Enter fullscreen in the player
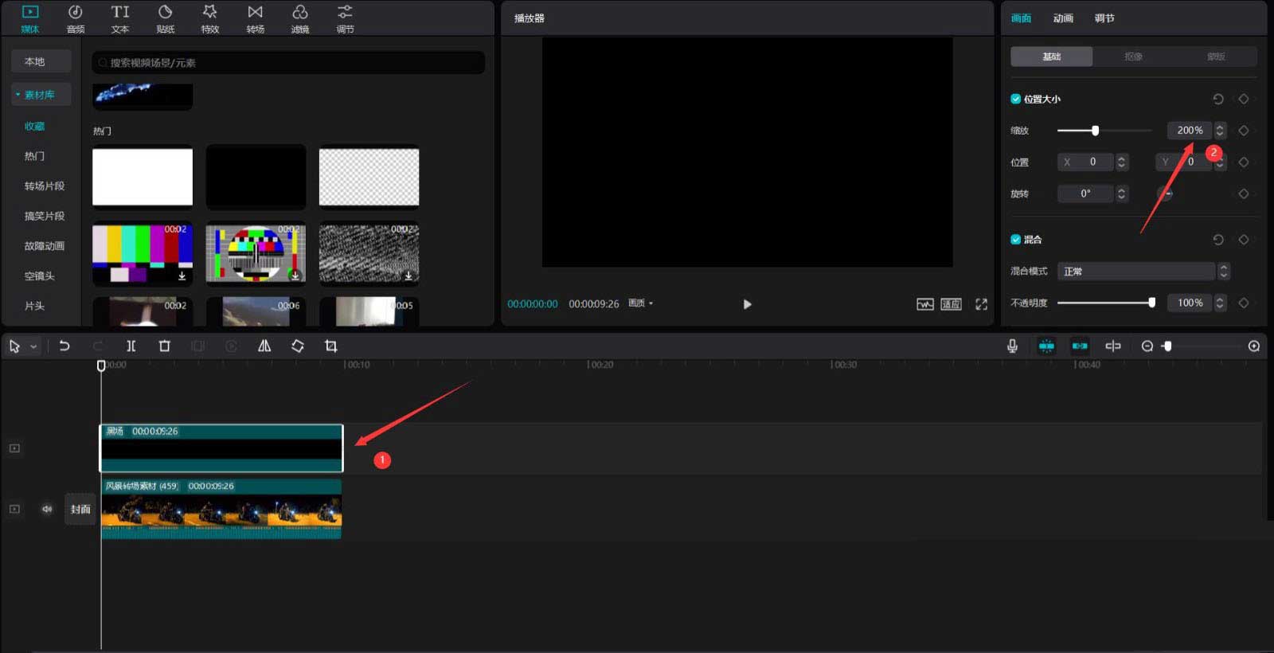This screenshot has width=1274, height=653. [981, 304]
